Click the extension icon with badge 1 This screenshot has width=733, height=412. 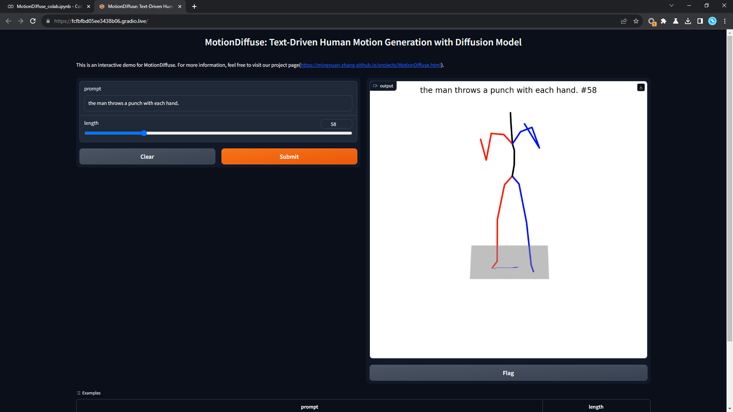click(x=651, y=21)
